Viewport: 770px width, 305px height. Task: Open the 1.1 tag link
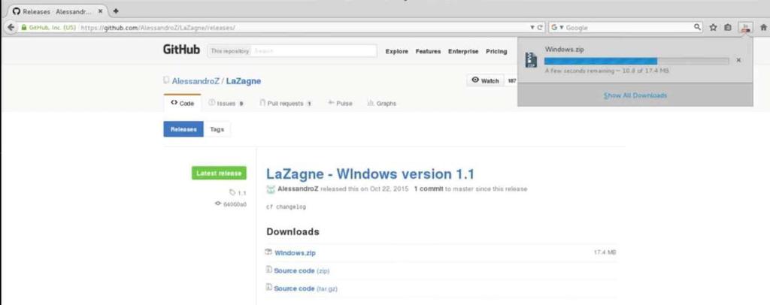tap(238, 193)
